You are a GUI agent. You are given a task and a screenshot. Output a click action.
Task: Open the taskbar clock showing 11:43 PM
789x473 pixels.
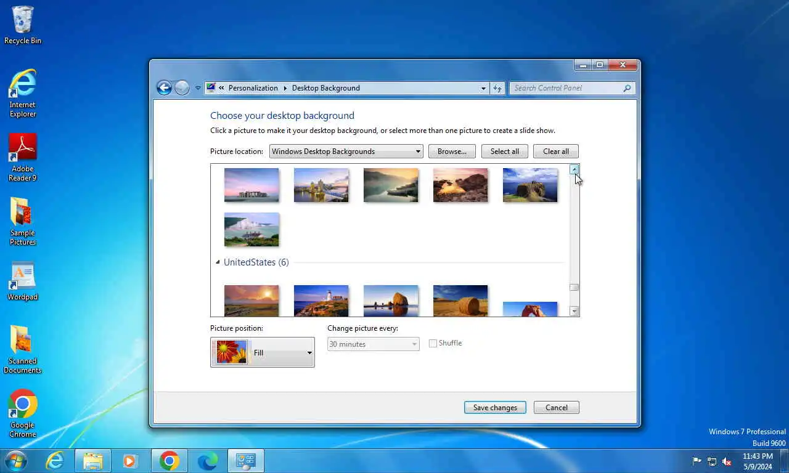758,461
